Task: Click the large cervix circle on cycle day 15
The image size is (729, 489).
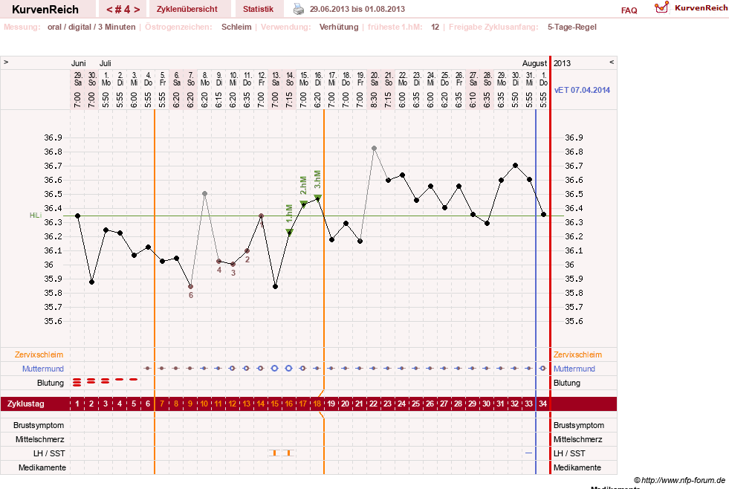Action: (x=274, y=368)
